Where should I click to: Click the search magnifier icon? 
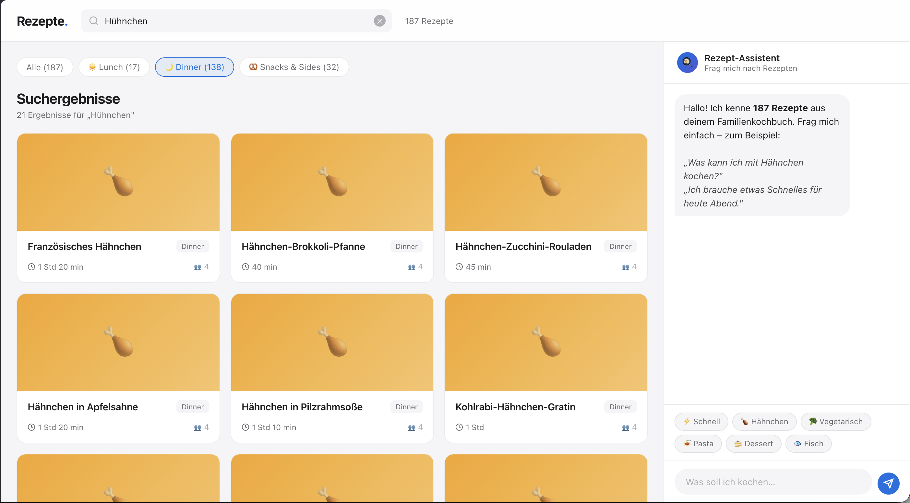tap(94, 21)
